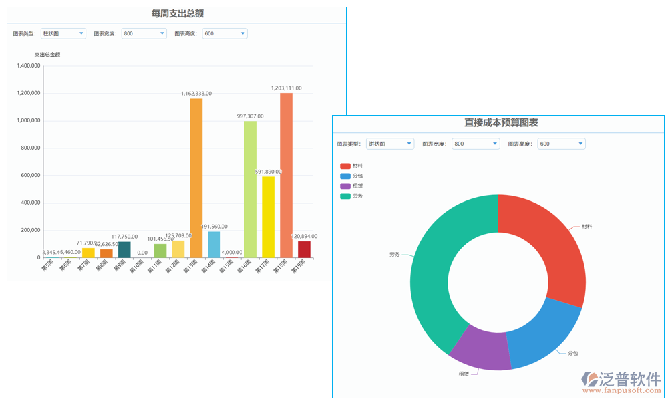
Task: Toggle the 劳务 legend entry
Action: click(353, 196)
